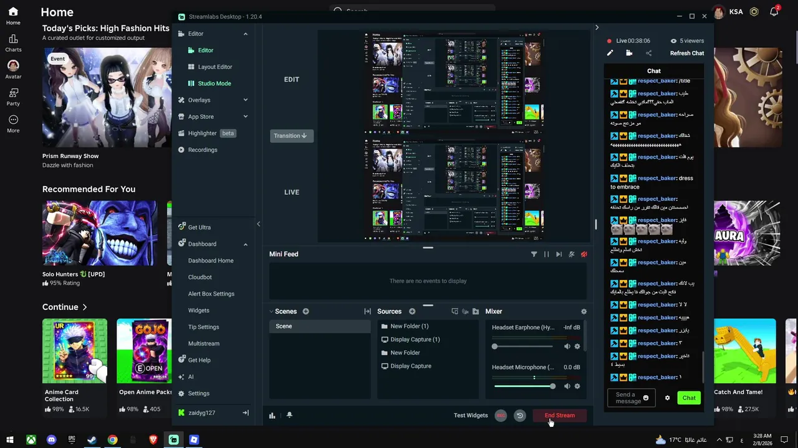Log out using arrow next to zaidyg127
Viewport: 798px width, 448px height.
(246, 413)
